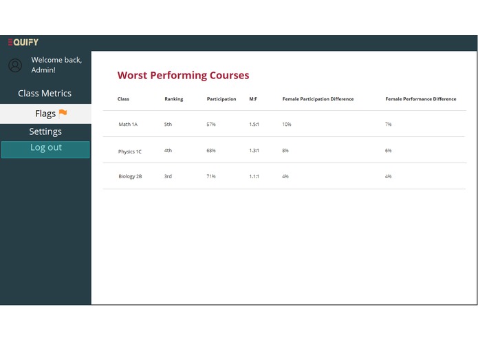The height and width of the screenshot is (340, 478).
Task: Click the 71% participation value
Action: click(211, 177)
